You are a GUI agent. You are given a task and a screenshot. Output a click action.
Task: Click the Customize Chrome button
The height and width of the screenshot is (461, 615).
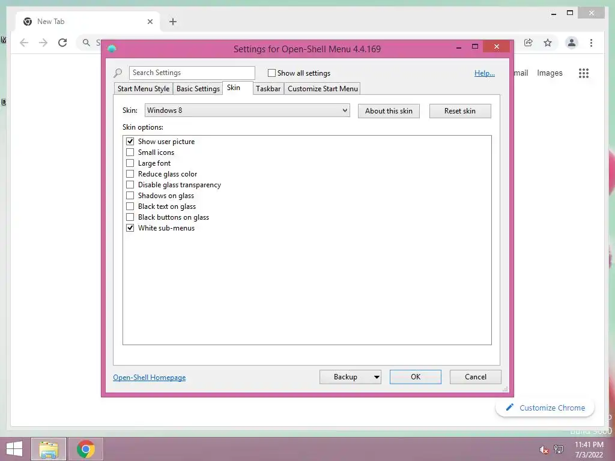[x=545, y=408]
